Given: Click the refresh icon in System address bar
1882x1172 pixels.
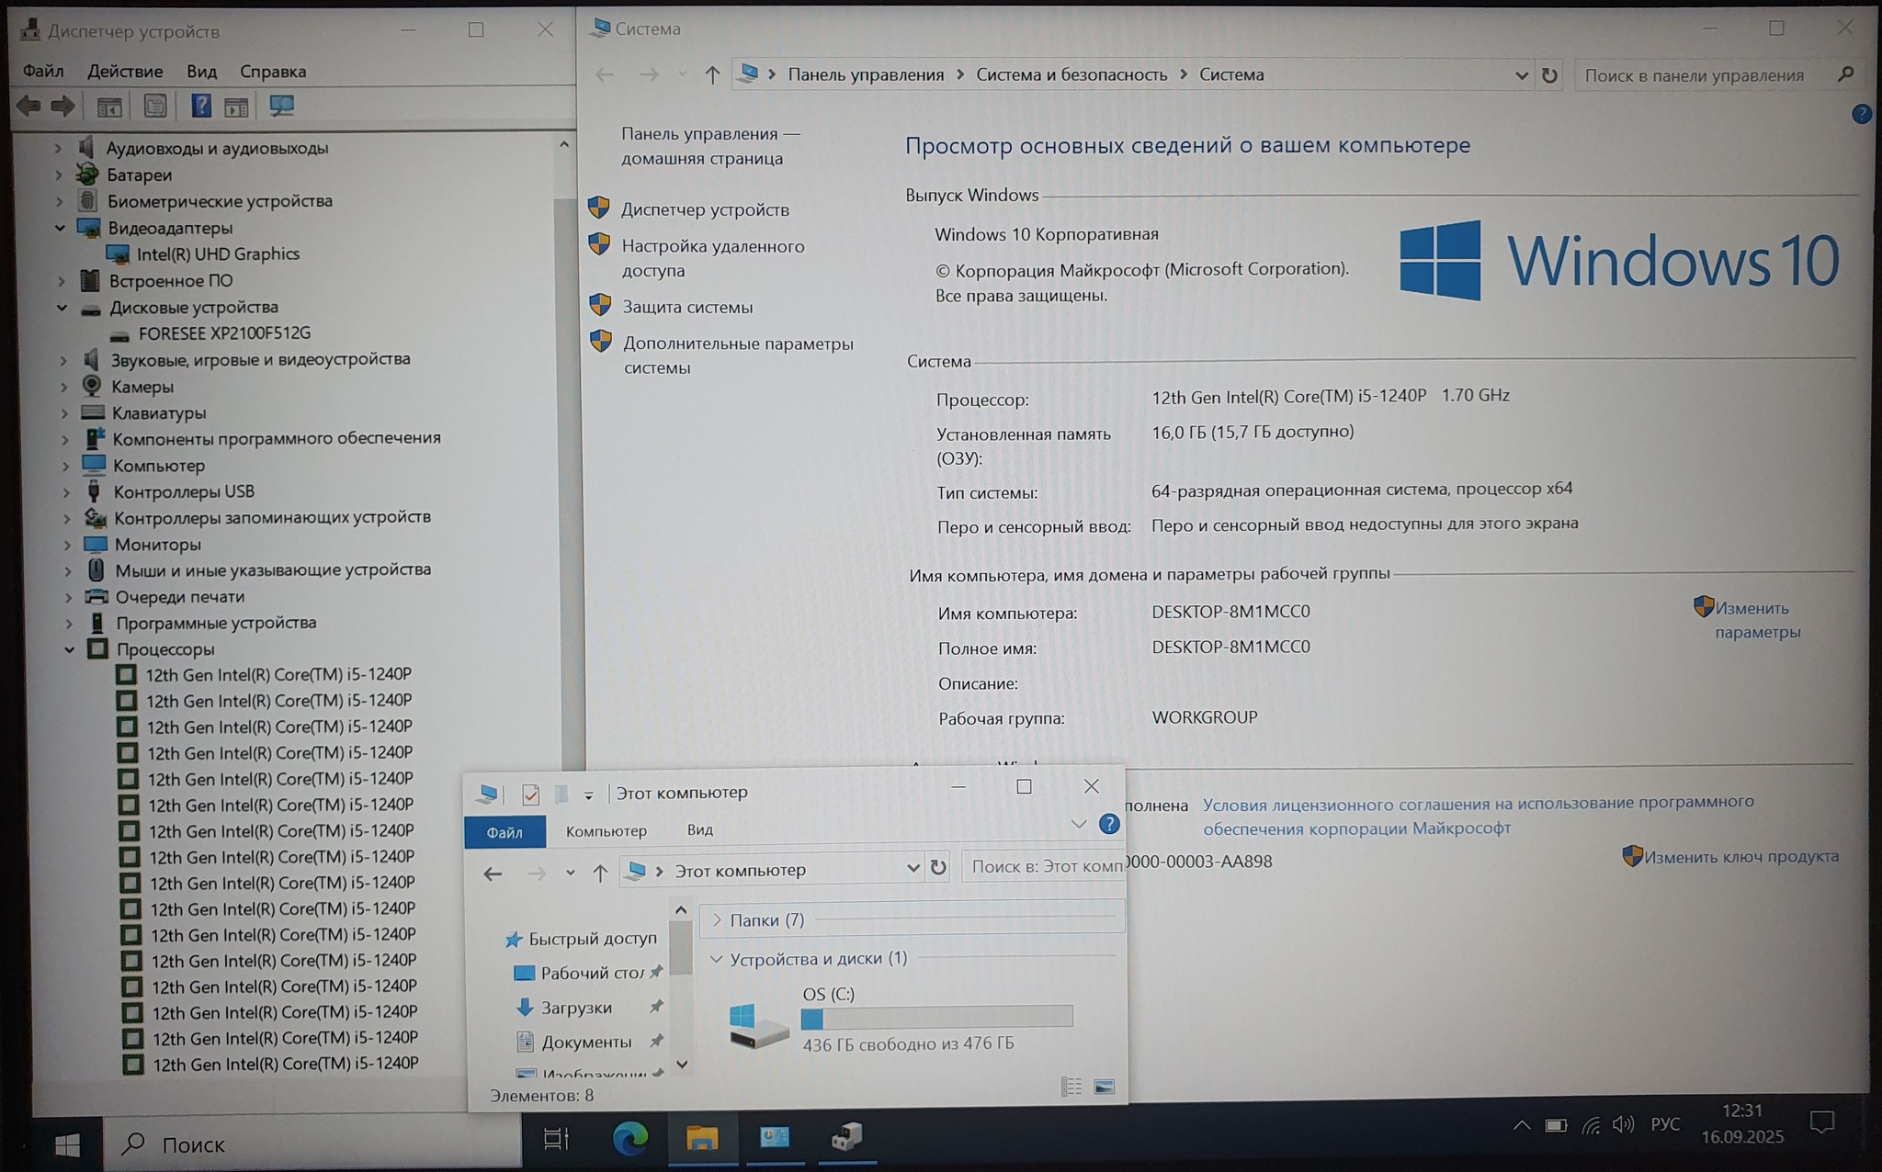Looking at the screenshot, I should [x=1549, y=75].
